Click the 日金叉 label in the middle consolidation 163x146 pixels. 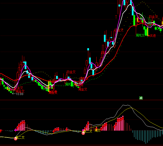click(x=71, y=72)
